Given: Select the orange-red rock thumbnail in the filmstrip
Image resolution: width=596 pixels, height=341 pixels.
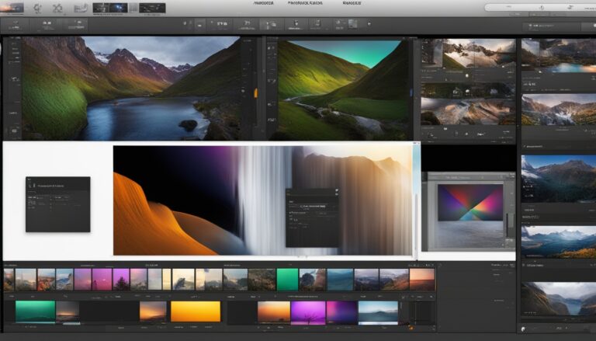Looking at the screenshot, I should point(46,280).
